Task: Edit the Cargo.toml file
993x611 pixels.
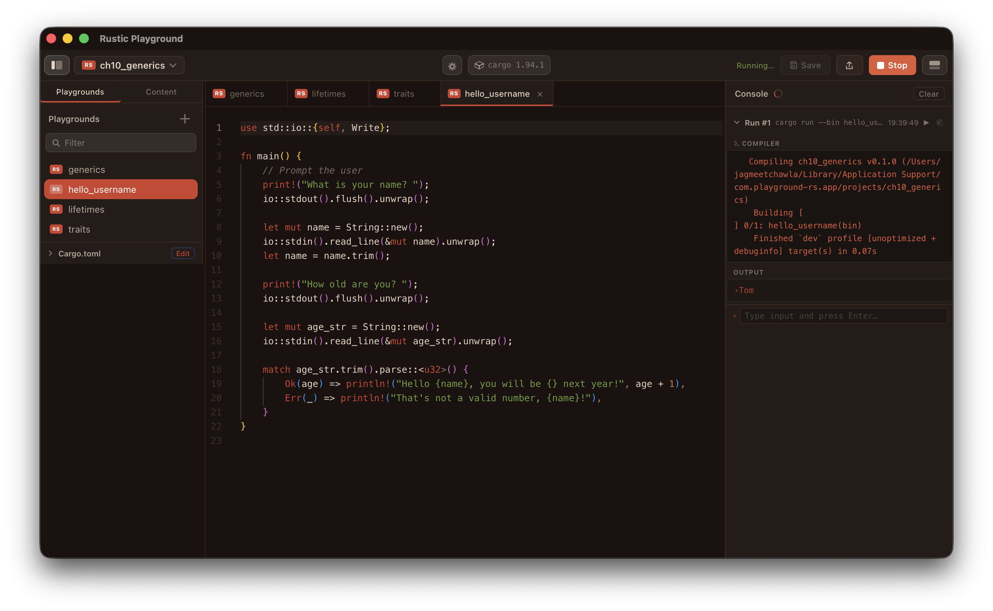Action: point(182,253)
